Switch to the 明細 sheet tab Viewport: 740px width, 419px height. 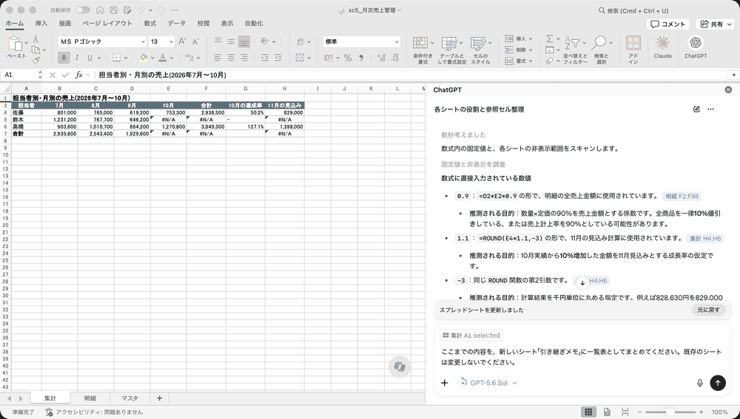pos(90,398)
